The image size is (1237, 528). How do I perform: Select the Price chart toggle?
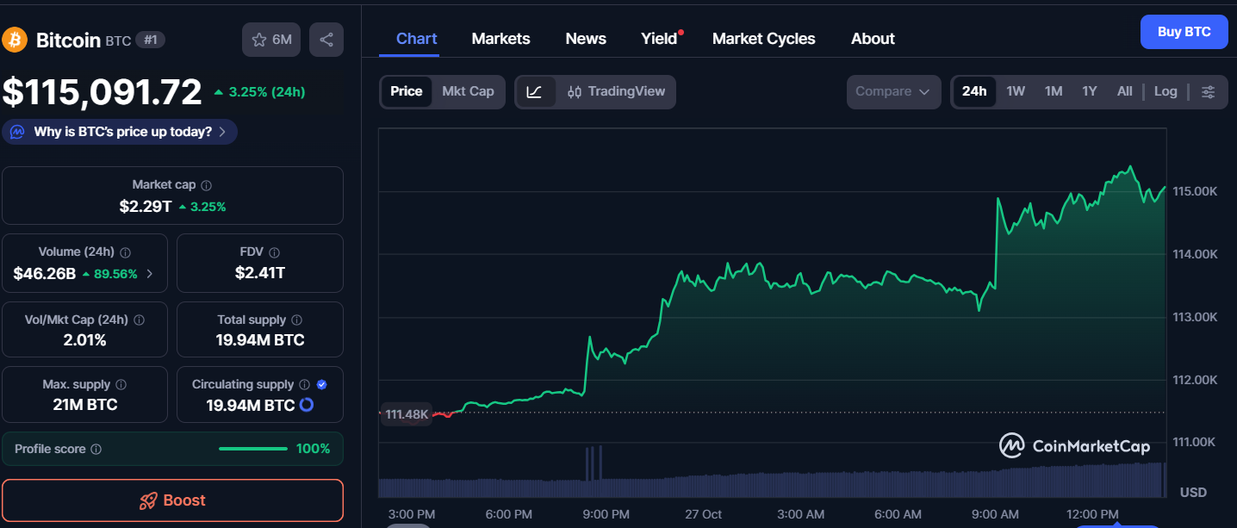(407, 91)
